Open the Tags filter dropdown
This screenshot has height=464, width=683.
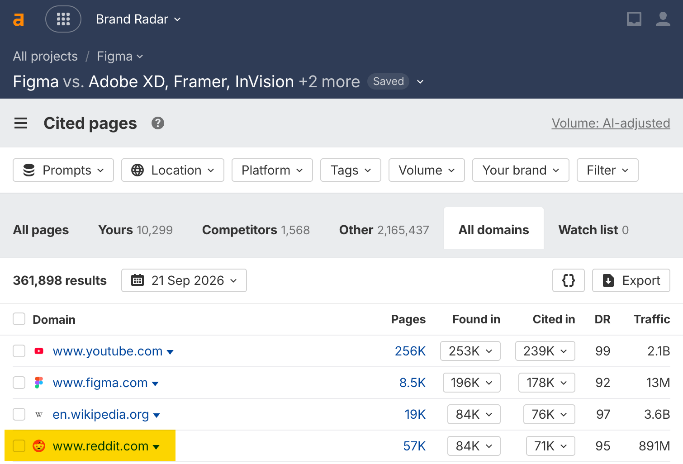[x=351, y=170]
